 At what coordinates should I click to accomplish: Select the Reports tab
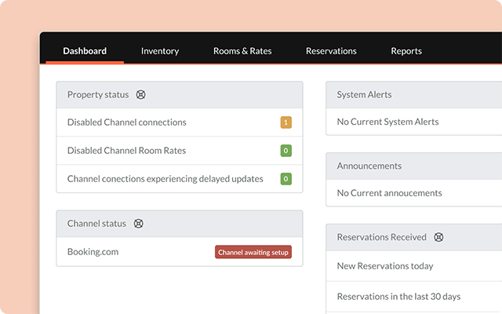(x=406, y=51)
